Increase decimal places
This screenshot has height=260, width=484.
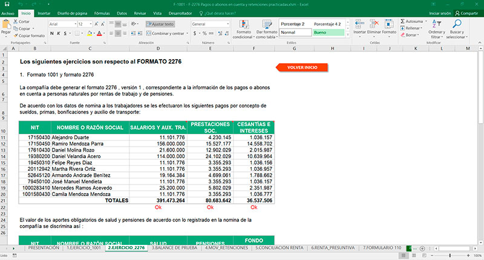pos(220,33)
